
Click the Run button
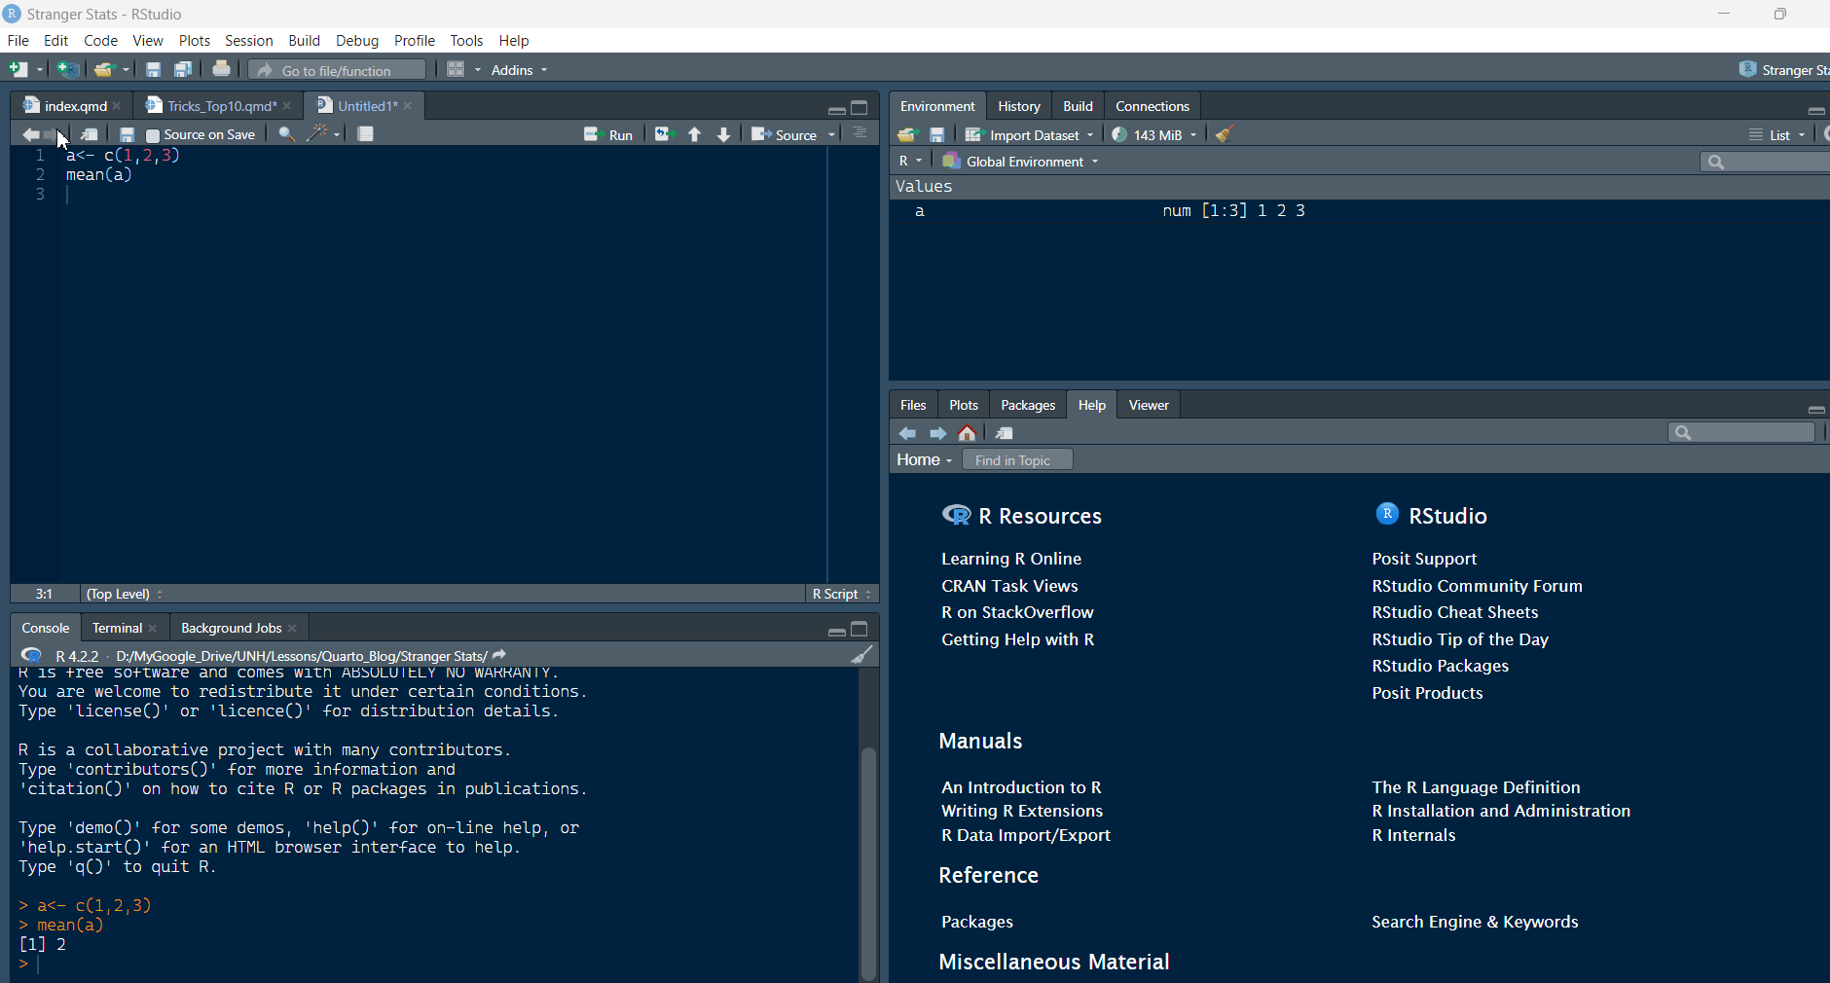pyautogui.click(x=608, y=134)
